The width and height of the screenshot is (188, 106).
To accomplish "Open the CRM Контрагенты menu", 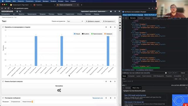I will [x=6, y=14].
